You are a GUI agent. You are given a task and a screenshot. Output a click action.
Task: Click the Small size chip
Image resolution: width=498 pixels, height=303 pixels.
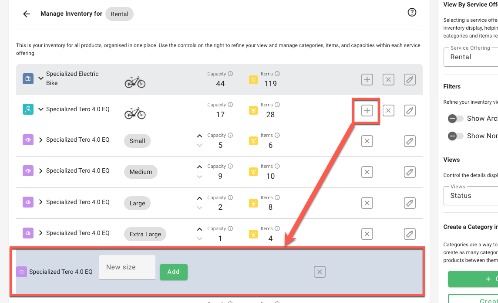point(137,141)
